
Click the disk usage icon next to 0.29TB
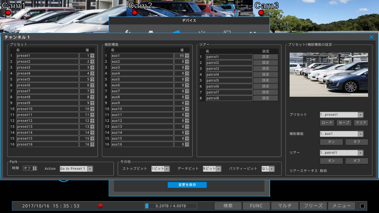click(x=147, y=206)
